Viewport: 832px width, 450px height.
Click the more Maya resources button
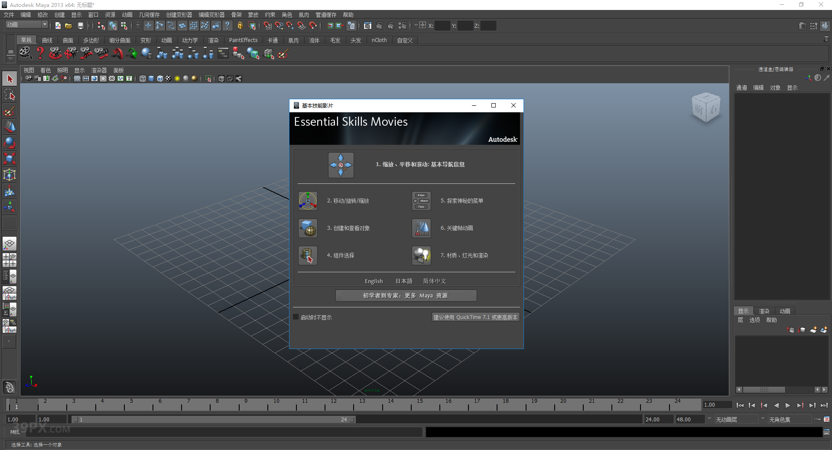(x=406, y=296)
